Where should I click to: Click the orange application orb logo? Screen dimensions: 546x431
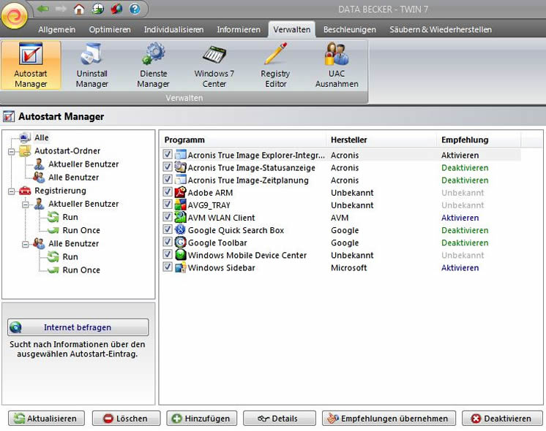point(15,15)
